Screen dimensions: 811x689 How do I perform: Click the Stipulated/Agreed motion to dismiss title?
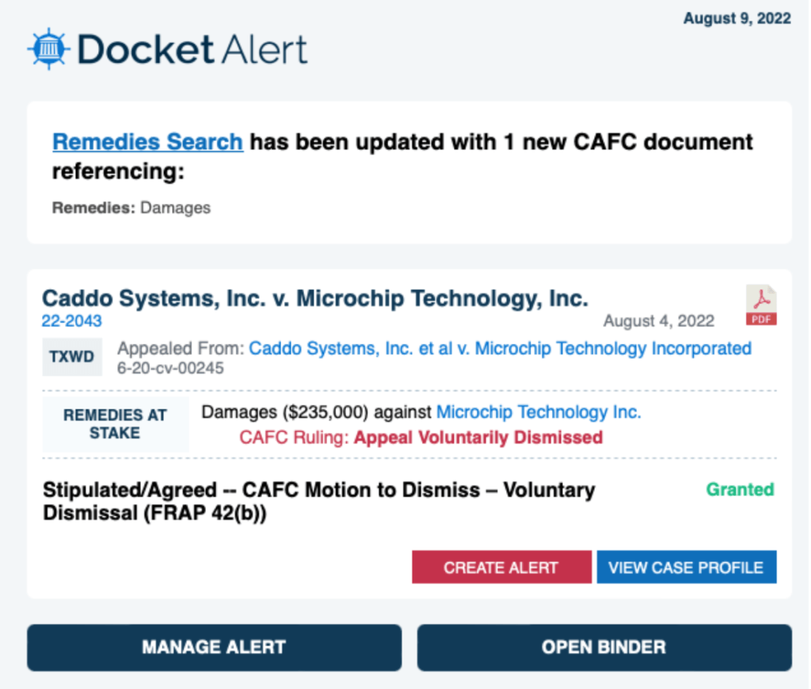(318, 501)
